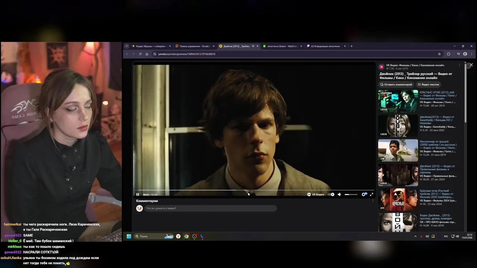Open the app icon right of the red app on taskbar

(x=202, y=236)
